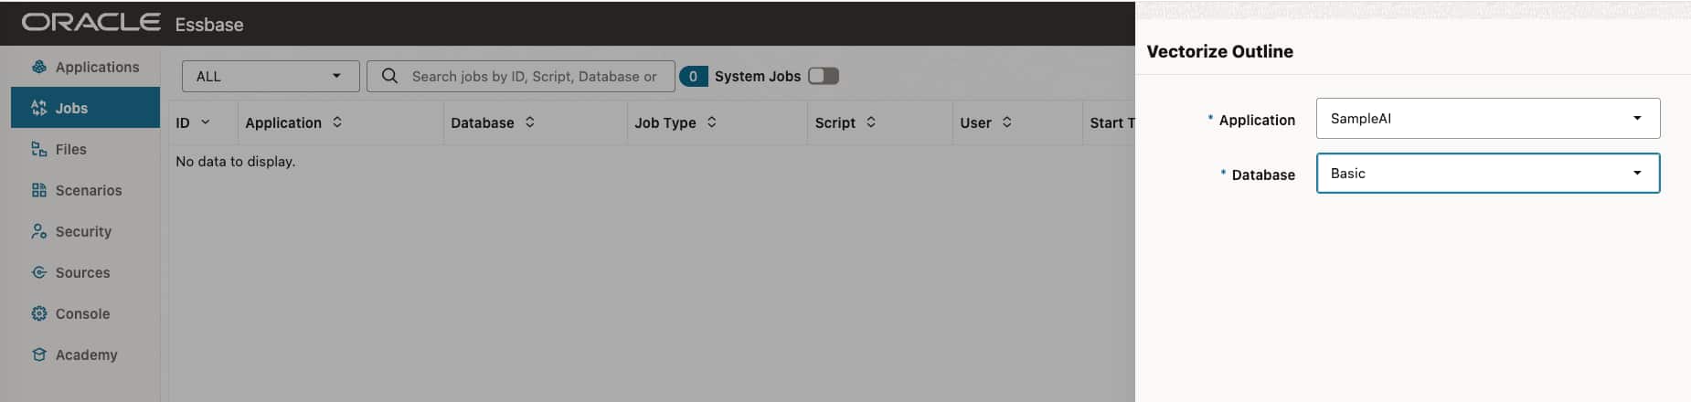Expand the Database Basic dropdown
The image size is (1691, 402).
click(1636, 173)
